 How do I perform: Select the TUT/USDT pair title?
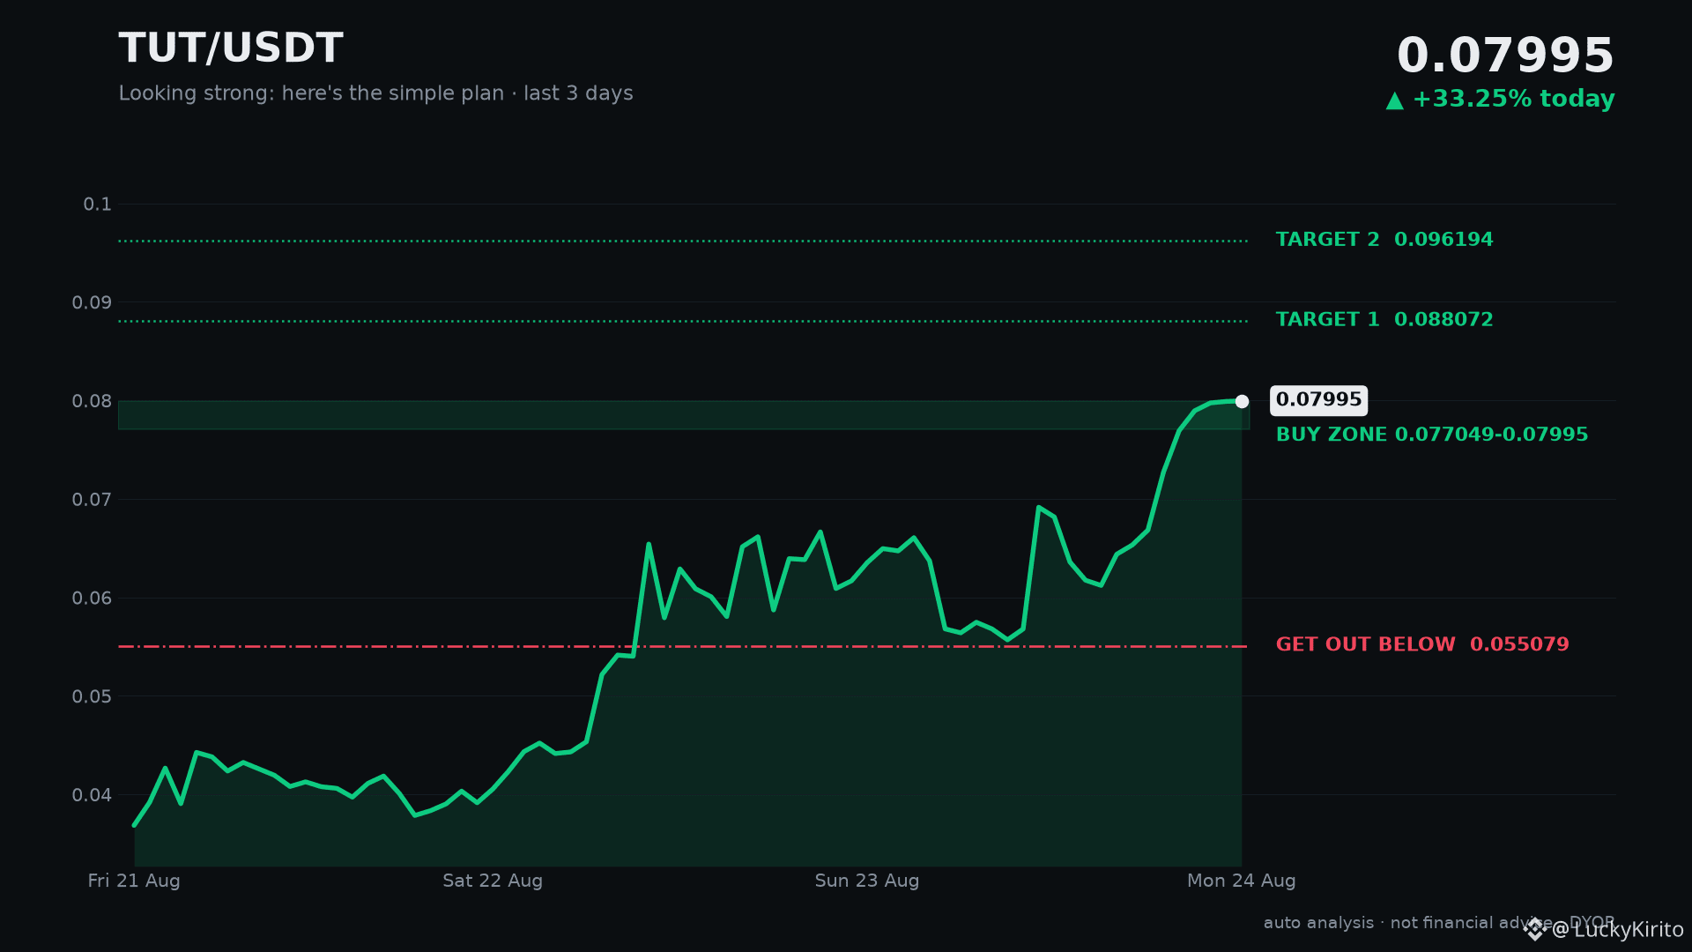pyautogui.click(x=231, y=48)
